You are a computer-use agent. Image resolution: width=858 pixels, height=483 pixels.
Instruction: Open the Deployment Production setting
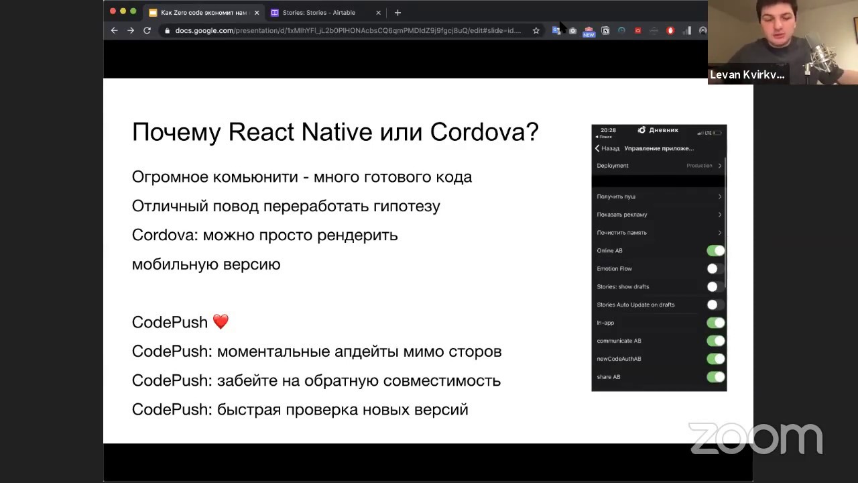click(659, 166)
